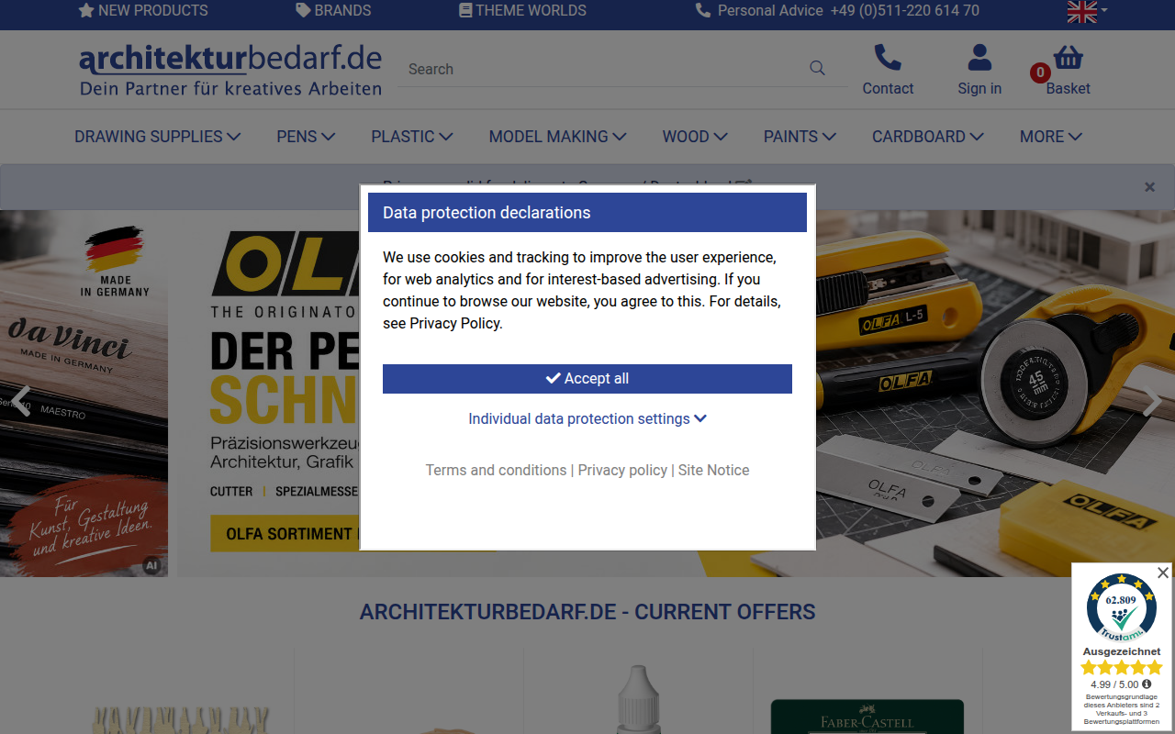Click the phone icon beside Personal Advice
This screenshot has width=1175, height=734.
coord(703,11)
